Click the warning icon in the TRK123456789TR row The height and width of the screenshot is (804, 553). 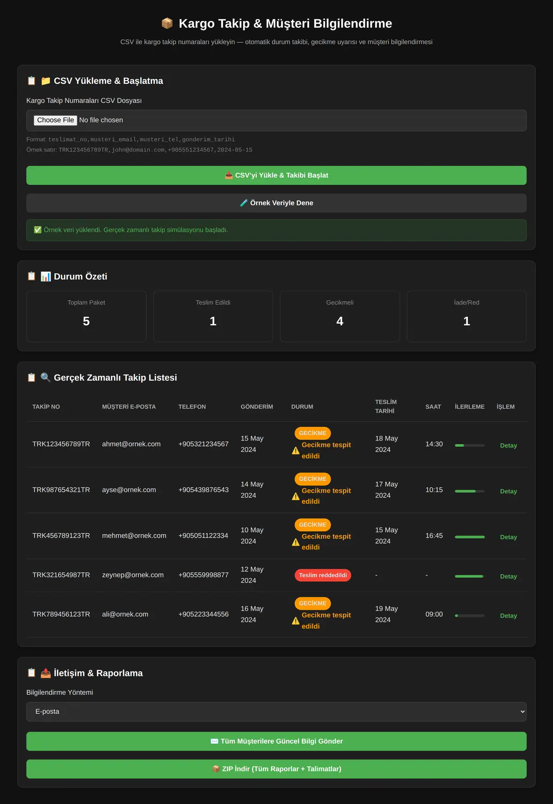[x=296, y=451]
